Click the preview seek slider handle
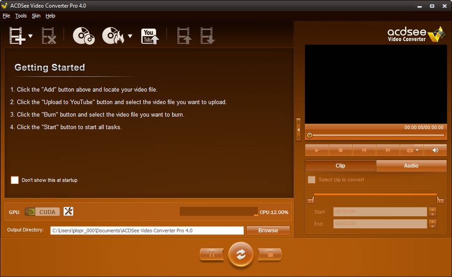This screenshot has width=452, height=277. point(309,135)
